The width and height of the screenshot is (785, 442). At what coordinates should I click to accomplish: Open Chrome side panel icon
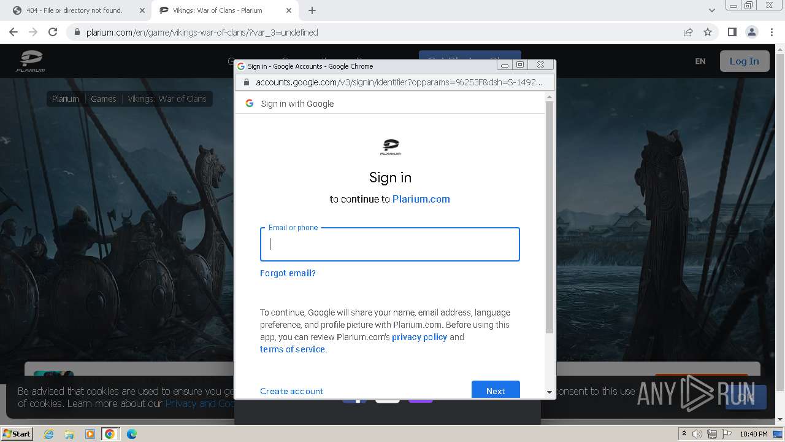coord(732,32)
